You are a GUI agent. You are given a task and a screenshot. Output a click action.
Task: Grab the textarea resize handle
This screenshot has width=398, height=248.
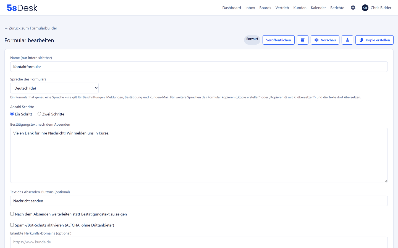click(x=386, y=181)
